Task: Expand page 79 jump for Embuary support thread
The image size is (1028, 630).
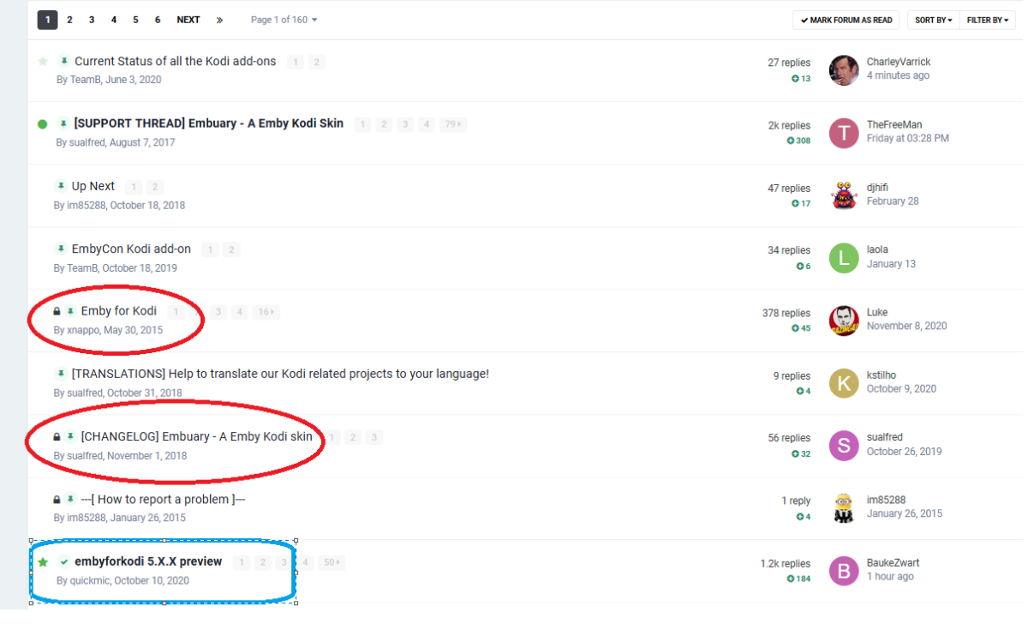Action: 451,124
